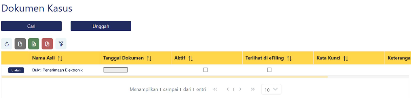This screenshot has height=98, width=411.
Task: Open the rows-per-page dropdown showing 10
Action: 271,89
